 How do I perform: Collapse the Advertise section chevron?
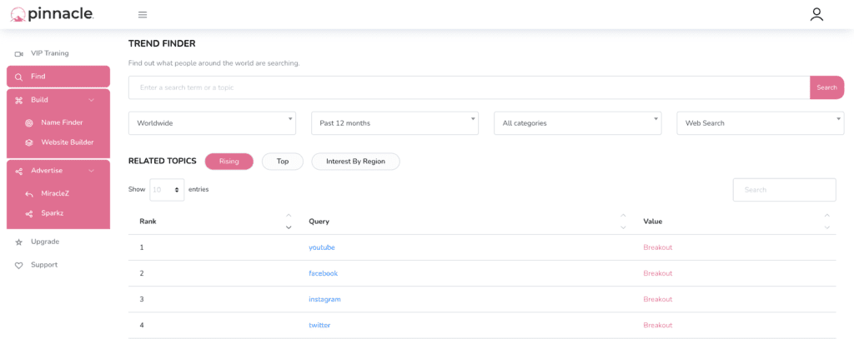[92, 171]
